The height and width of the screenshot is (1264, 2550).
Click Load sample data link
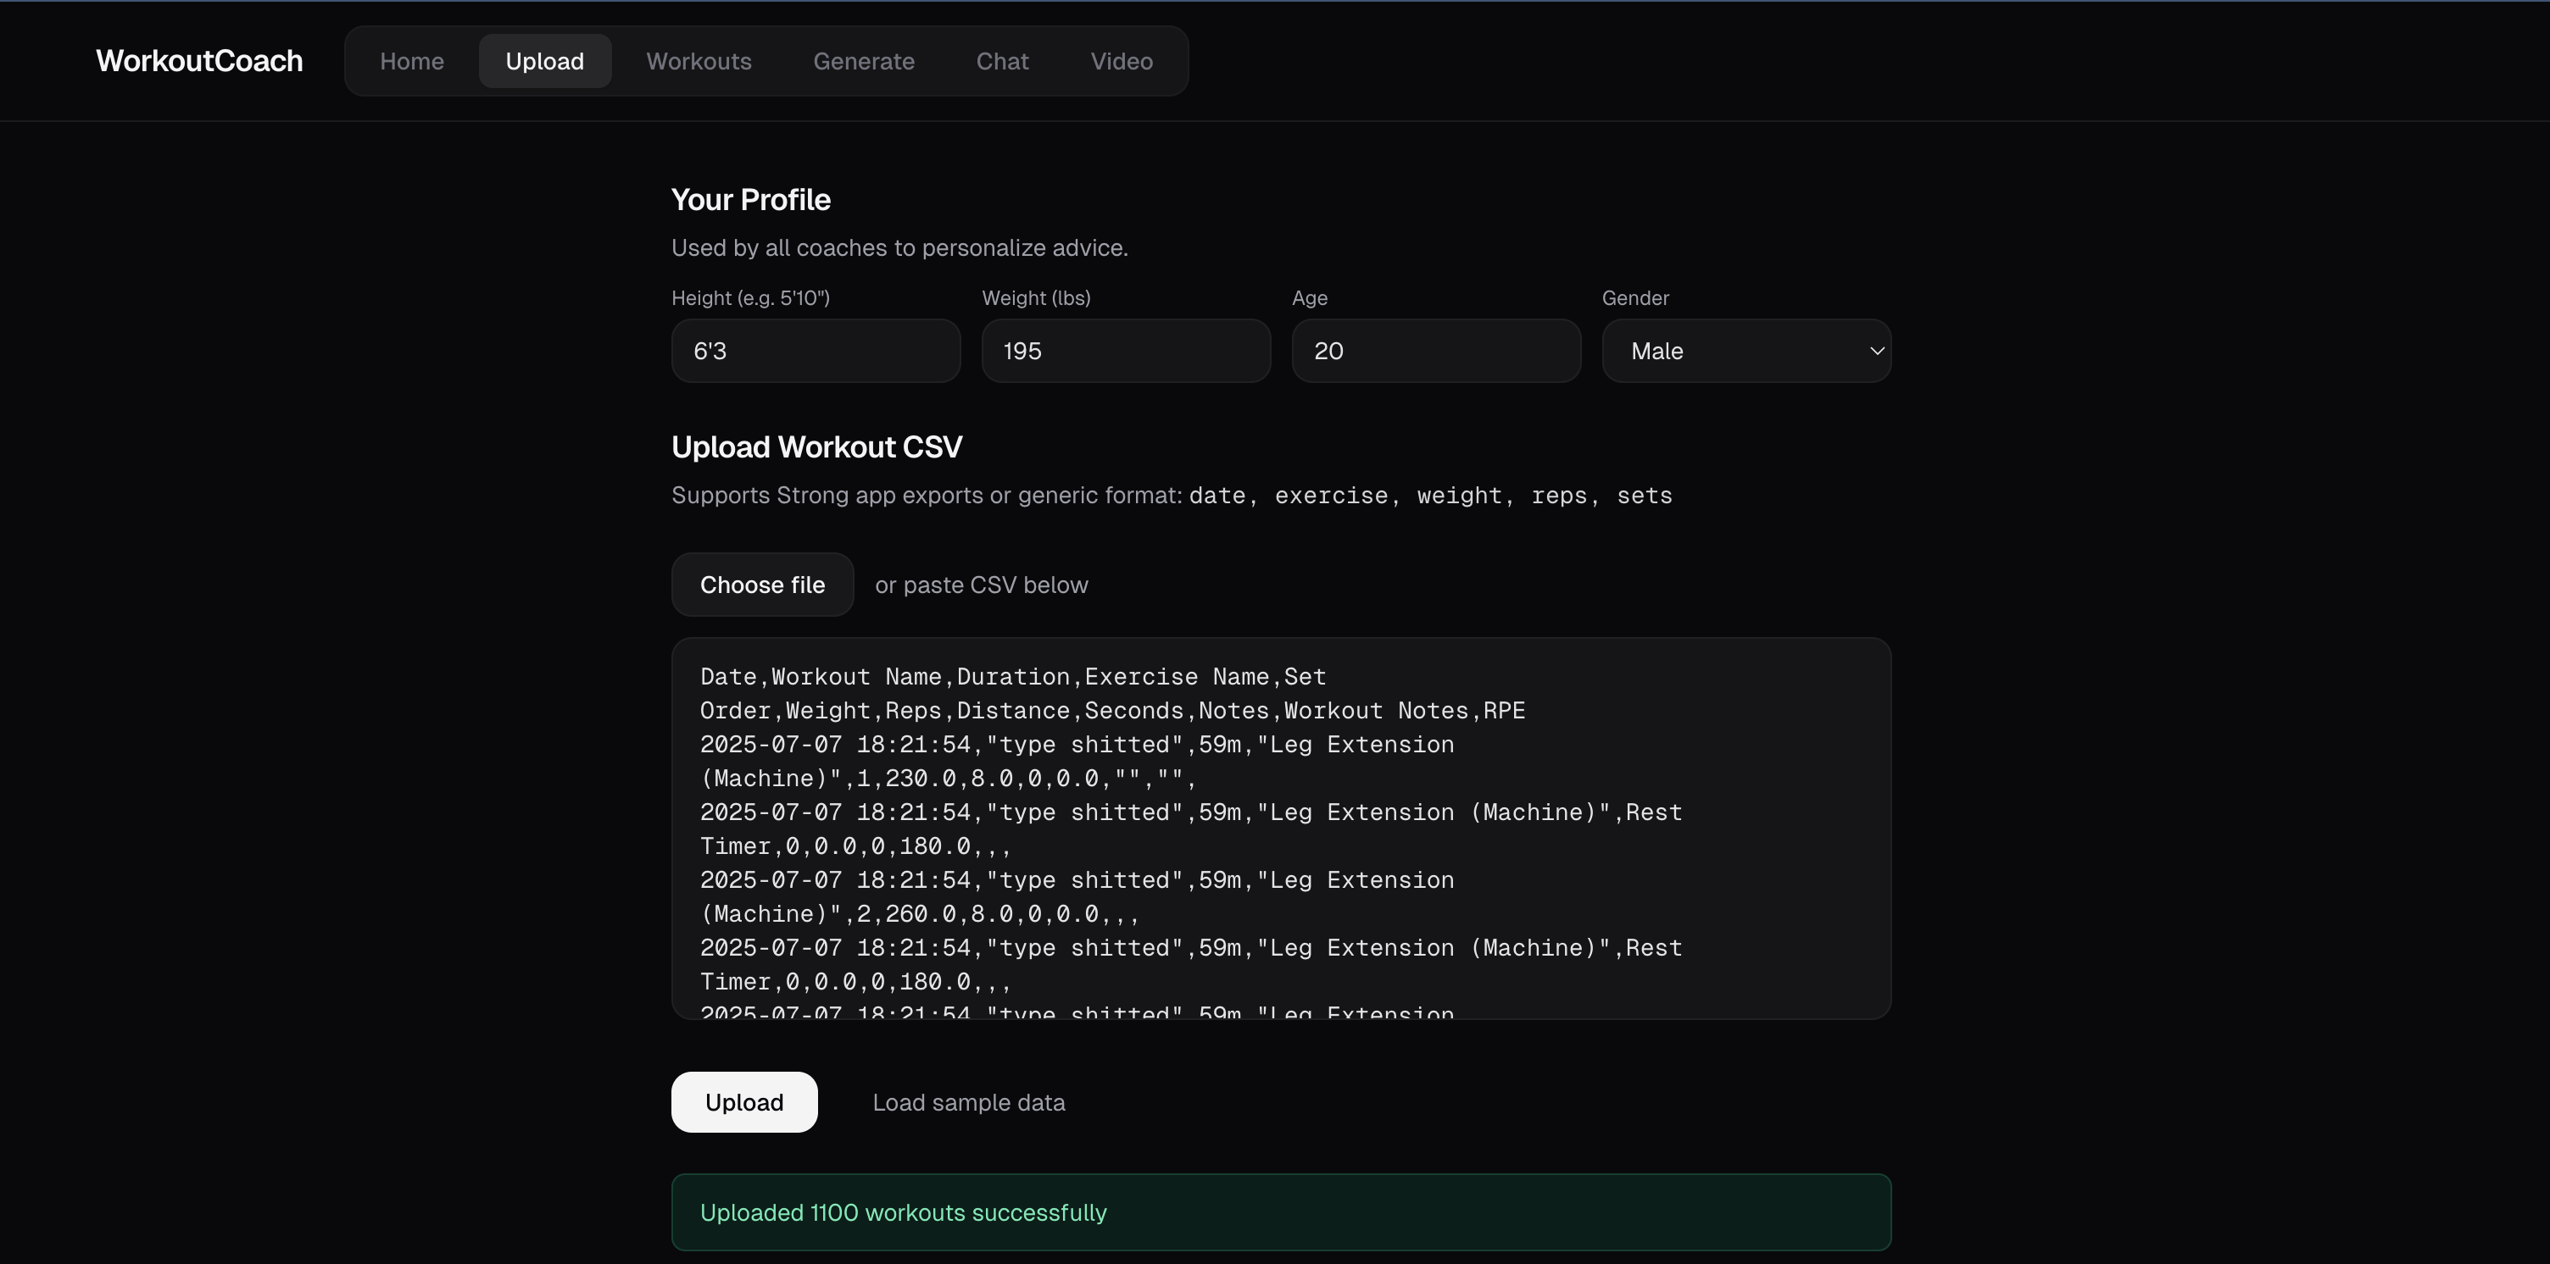pos(968,1102)
